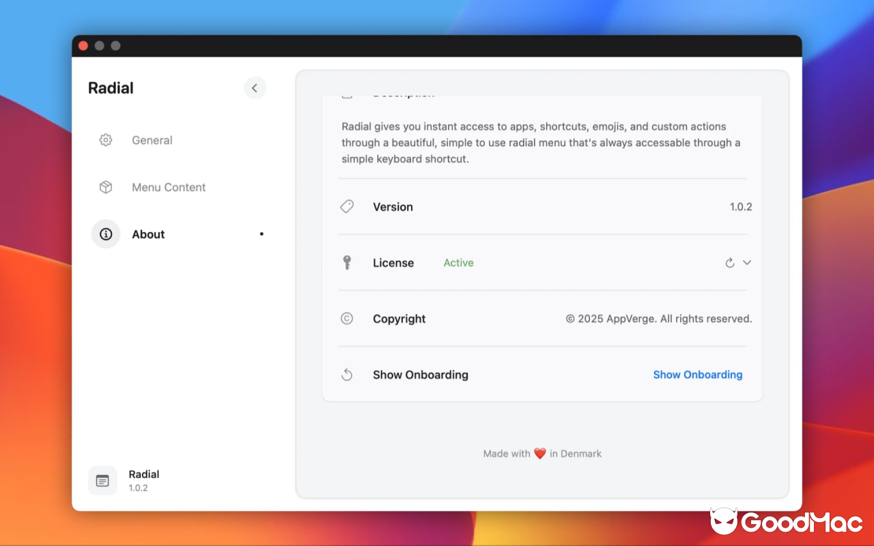Expand the License row chevron
Screen dimensions: 874x546
[746, 262]
